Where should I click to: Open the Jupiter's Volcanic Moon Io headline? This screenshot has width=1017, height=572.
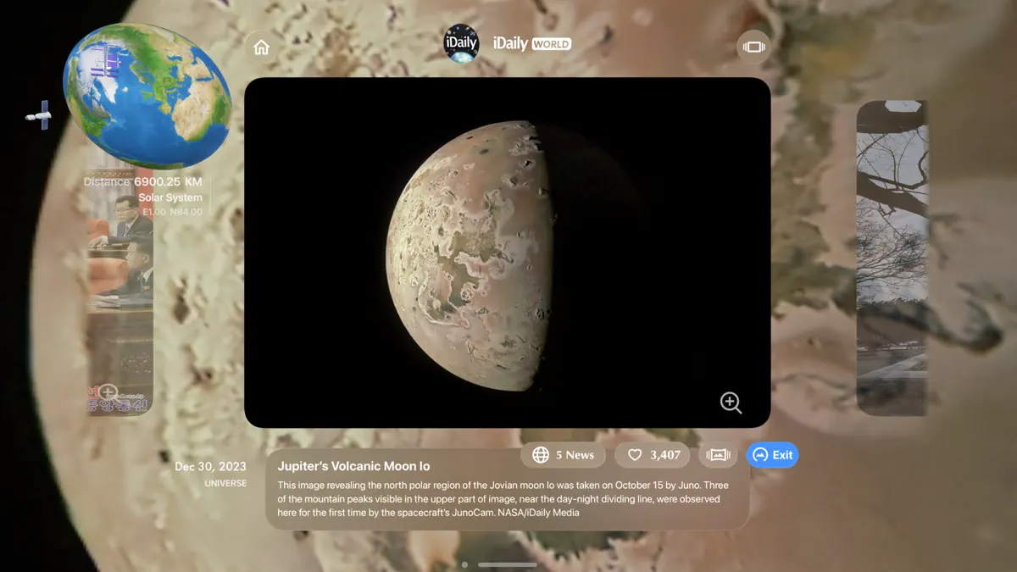coord(356,465)
